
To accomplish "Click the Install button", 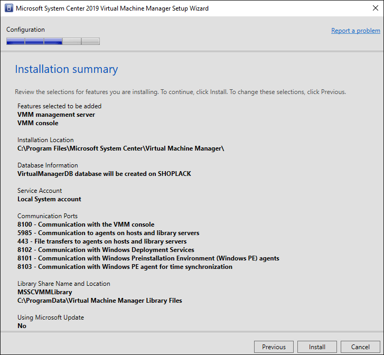I will click(317, 347).
